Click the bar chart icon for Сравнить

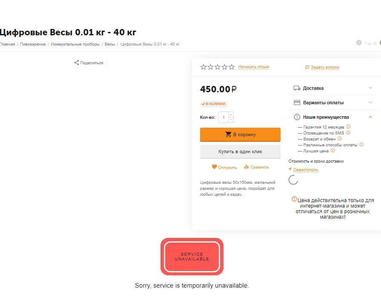(246, 167)
